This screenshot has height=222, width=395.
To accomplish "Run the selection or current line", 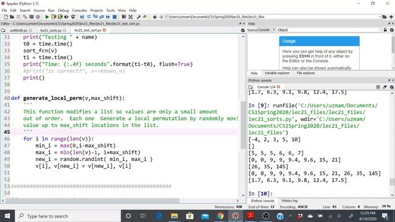I will tap(67, 17).
